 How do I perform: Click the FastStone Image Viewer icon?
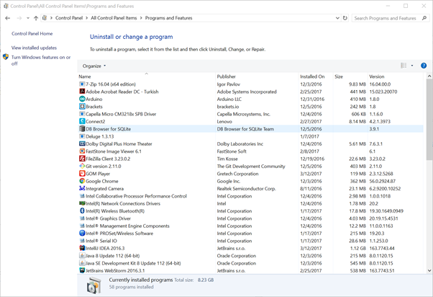click(82, 151)
